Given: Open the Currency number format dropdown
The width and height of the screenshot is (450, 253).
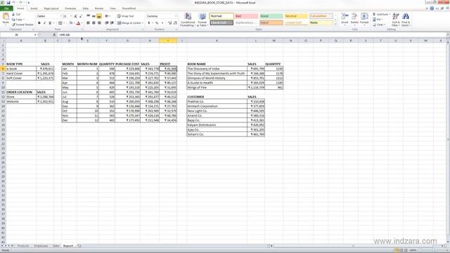Looking at the screenshot, I should (x=176, y=16).
